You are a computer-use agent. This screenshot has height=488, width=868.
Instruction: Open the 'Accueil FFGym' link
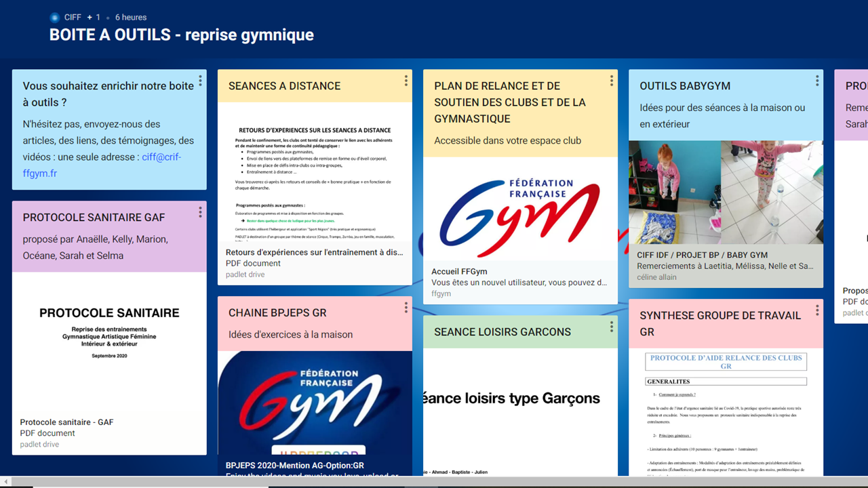[x=459, y=272]
